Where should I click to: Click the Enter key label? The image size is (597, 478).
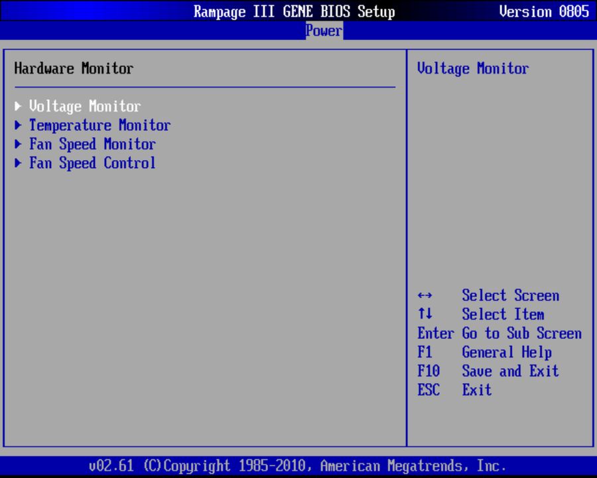[436, 333]
